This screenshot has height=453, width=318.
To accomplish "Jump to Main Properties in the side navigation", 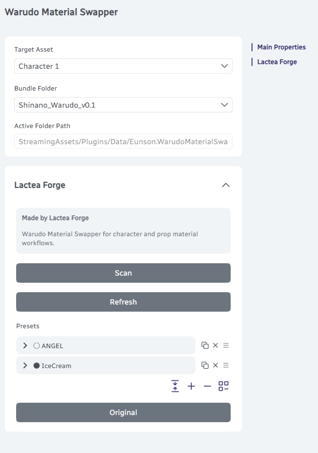I will (281, 47).
